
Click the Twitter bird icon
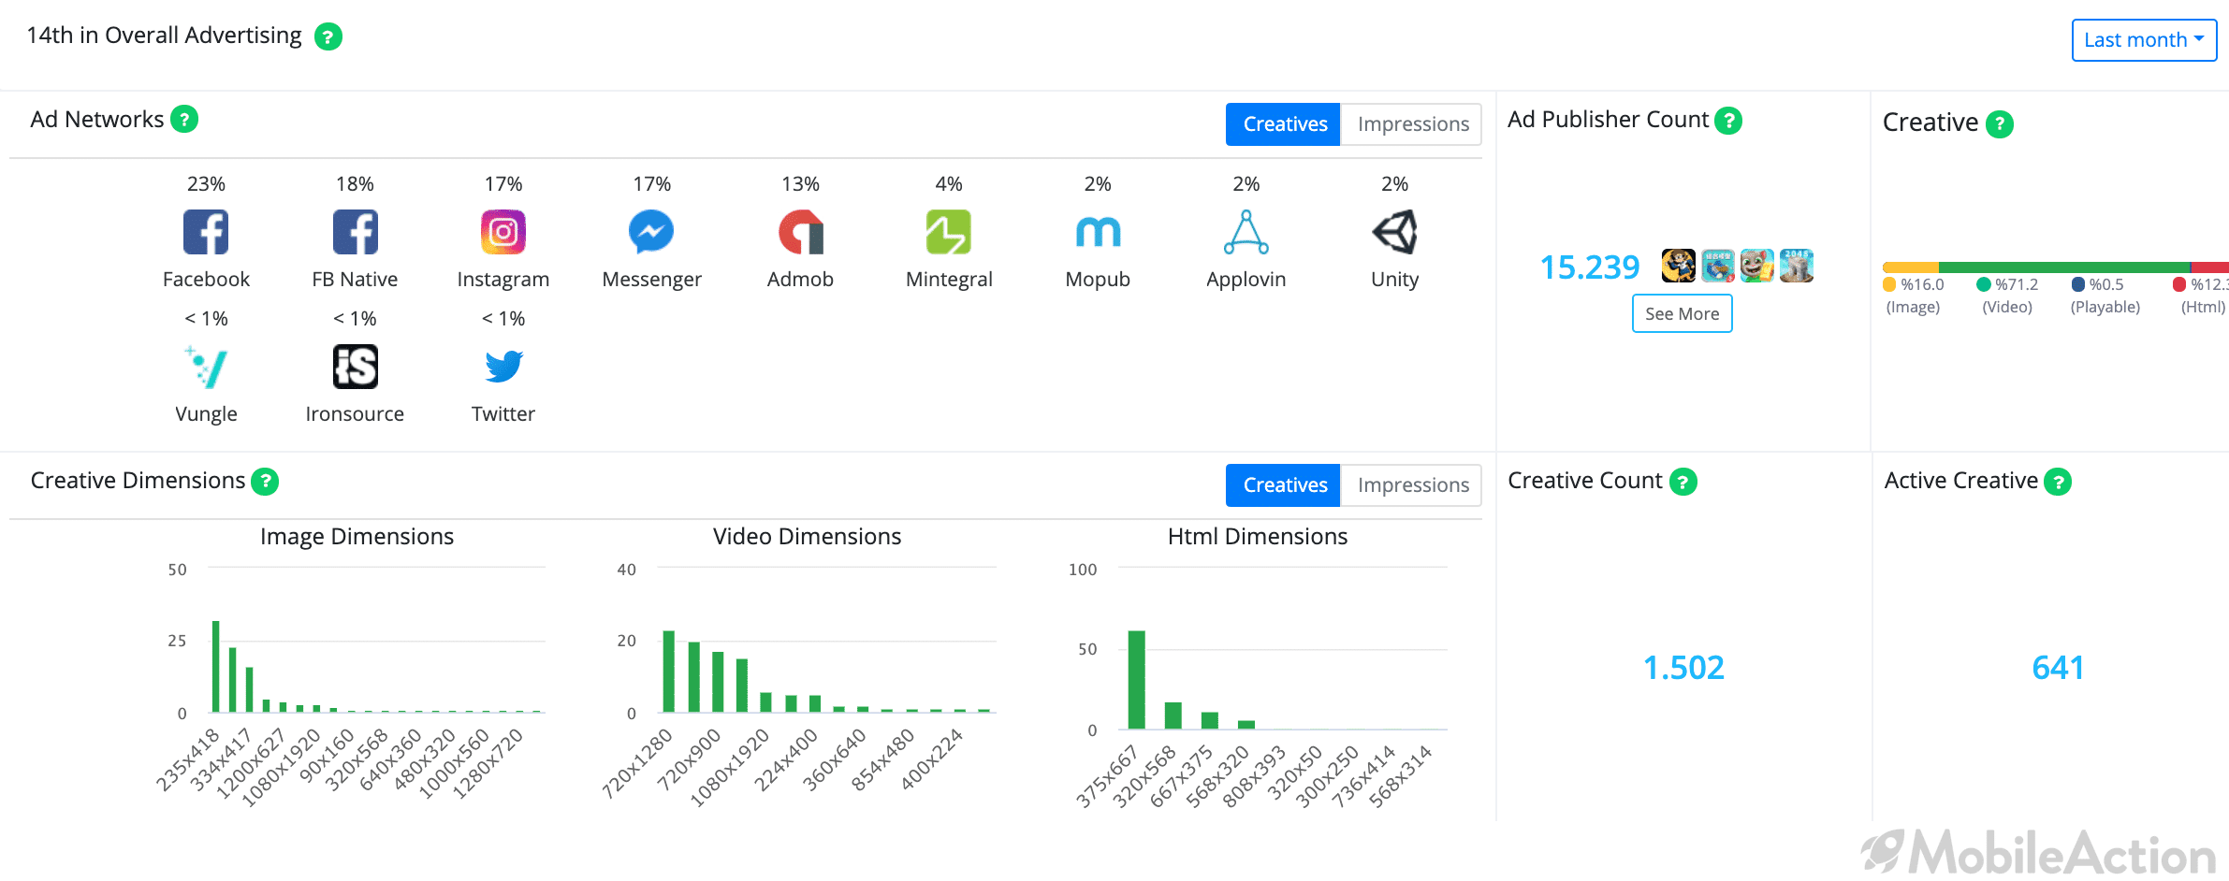click(x=503, y=367)
